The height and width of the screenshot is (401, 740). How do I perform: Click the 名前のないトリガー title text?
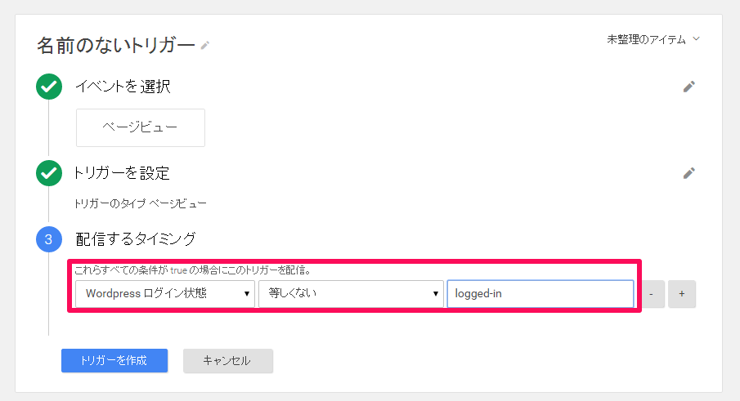click(x=115, y=45)
